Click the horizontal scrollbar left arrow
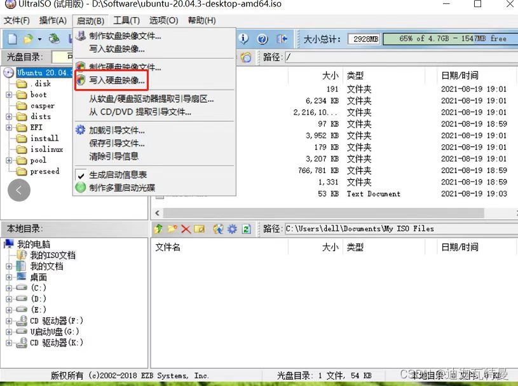The height and width of the screenshot is (386, 518). (158, 213)
